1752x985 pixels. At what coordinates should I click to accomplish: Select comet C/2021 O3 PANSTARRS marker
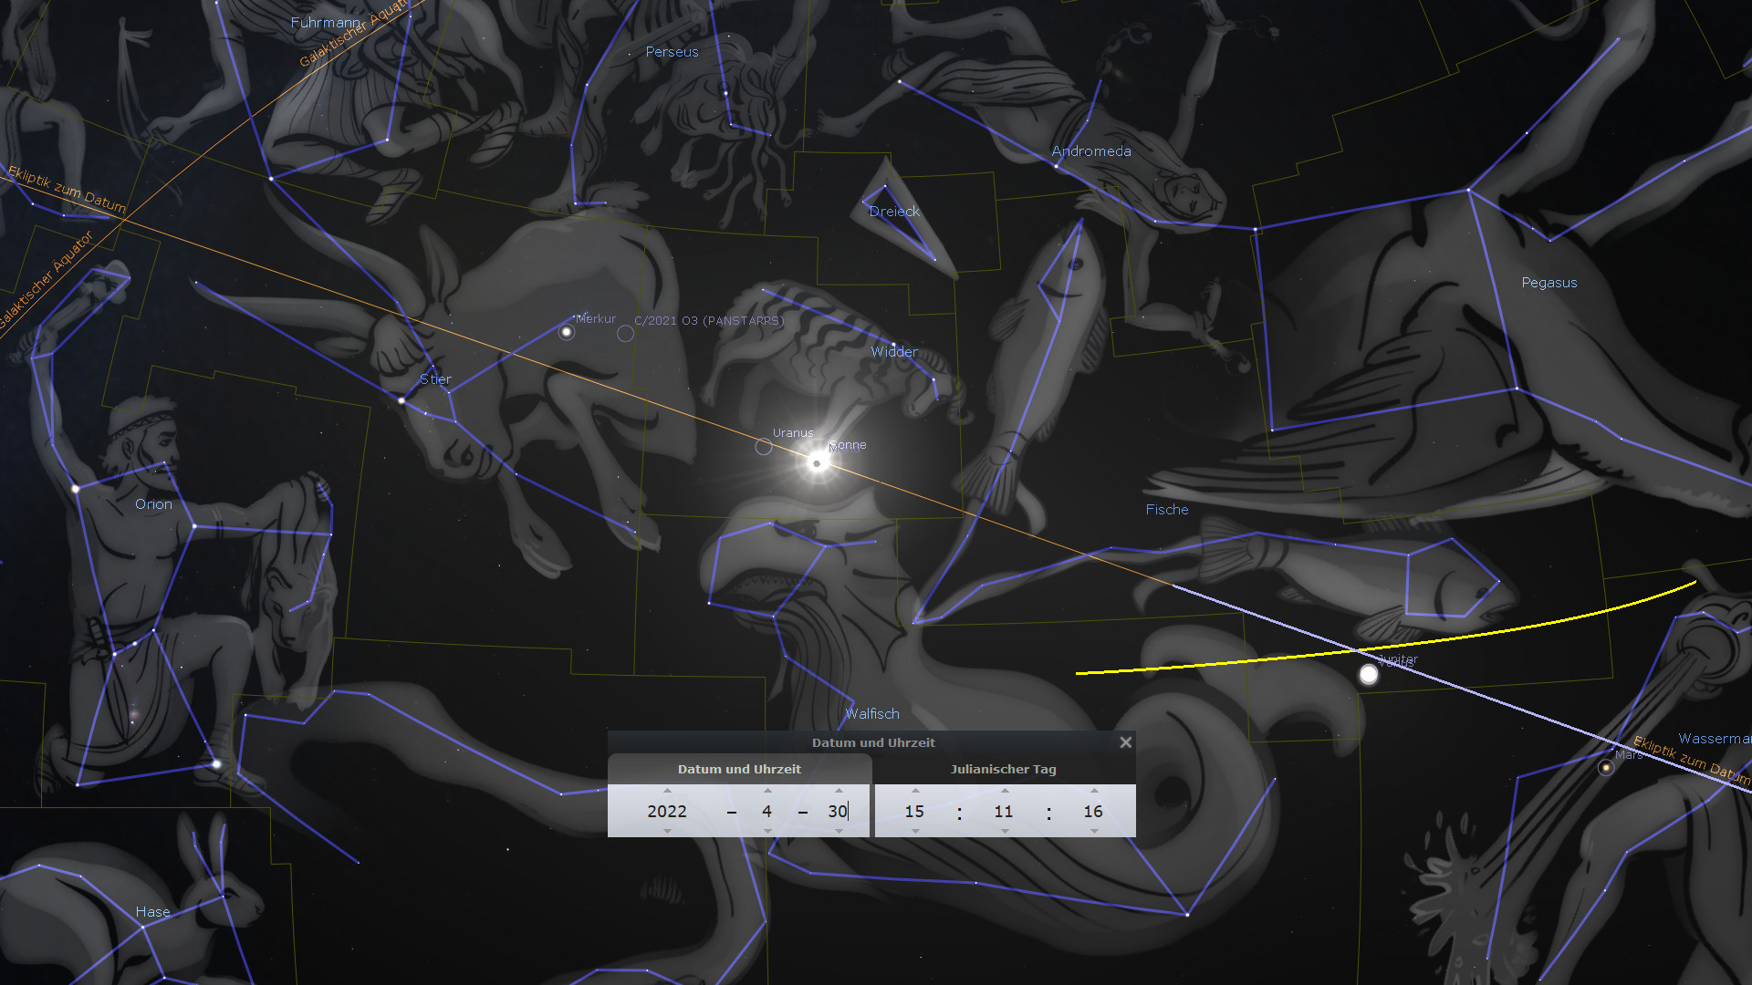(x=625, y=334)
